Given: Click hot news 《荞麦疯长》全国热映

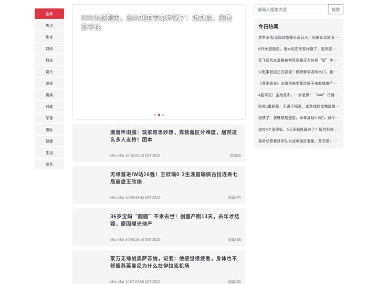Looking at the screenshot, I should (298, 83).
